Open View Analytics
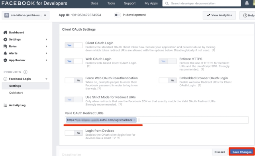 click(x=219, y=15)
